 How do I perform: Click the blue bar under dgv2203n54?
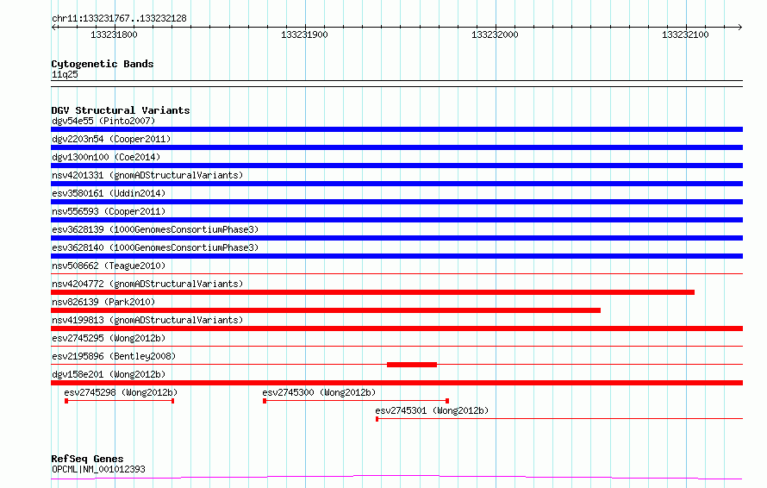tap(396, 147)
